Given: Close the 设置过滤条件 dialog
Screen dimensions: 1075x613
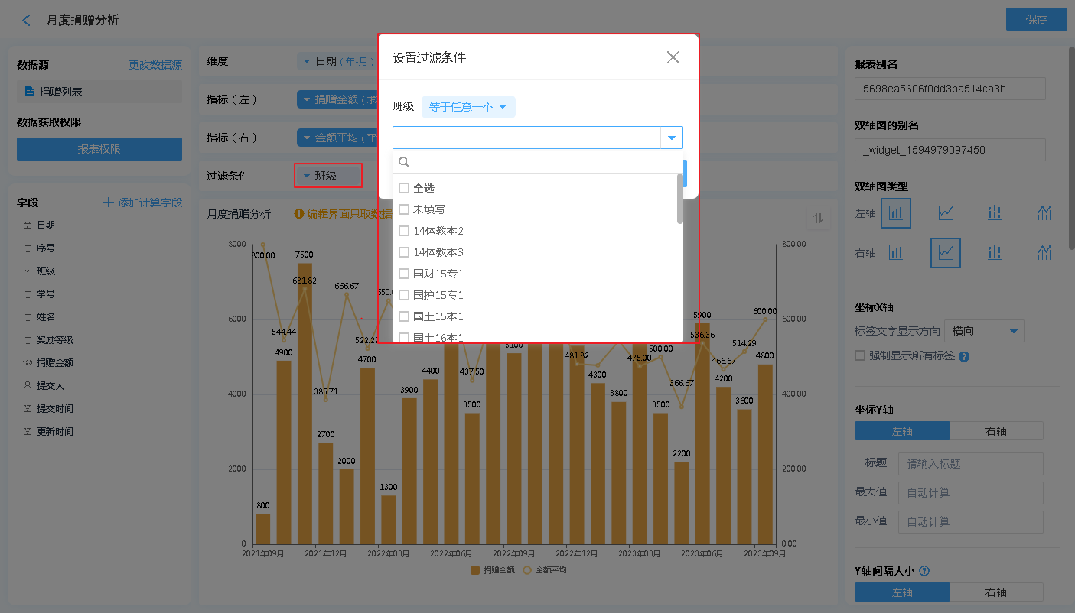Looking at the screenshot, I should tap(673, 57).
